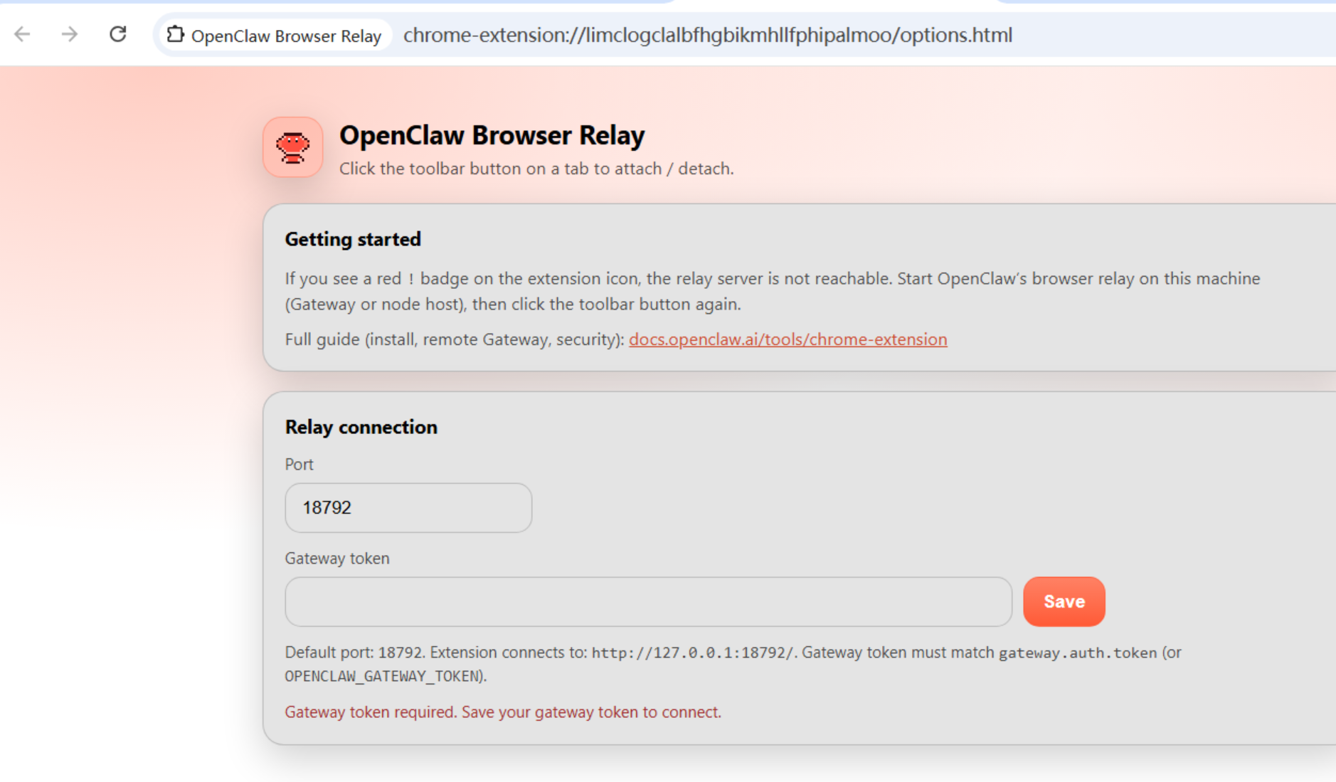Screen dimensions: 1336x782
Task: Click the extension puzzle icon in address bar
Action: coord(175,34)
